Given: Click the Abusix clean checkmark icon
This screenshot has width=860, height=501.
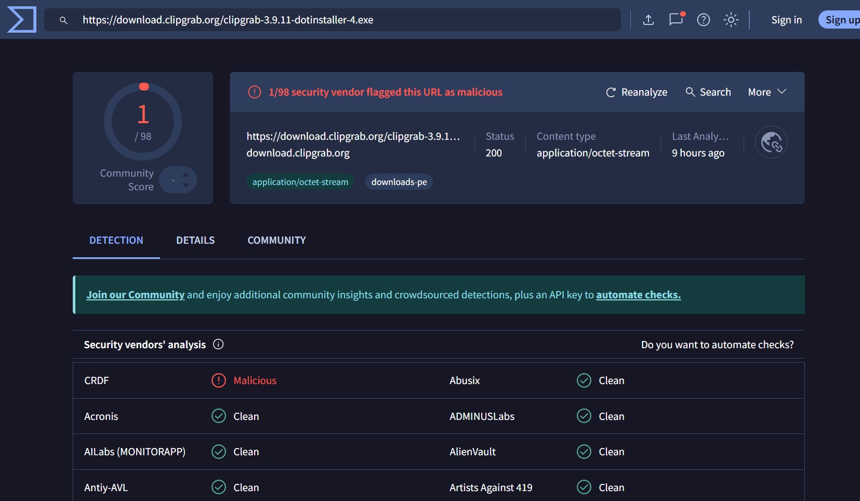Looking at the screenshot, I should pyautogui.click(x=584, y=380).
